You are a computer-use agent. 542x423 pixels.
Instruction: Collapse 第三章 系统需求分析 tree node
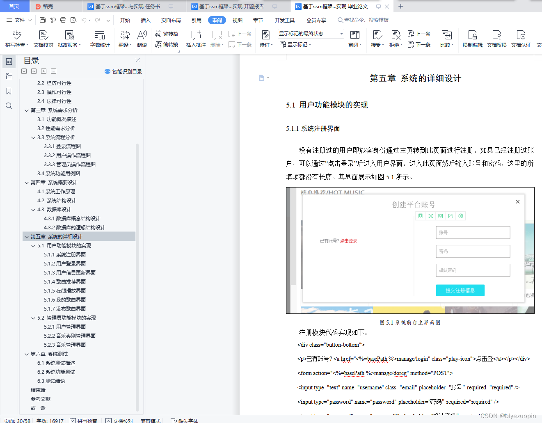coord(27,110)
